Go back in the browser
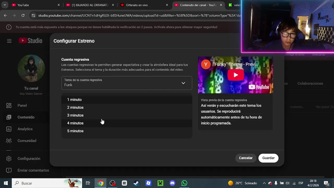 [5, 15]
